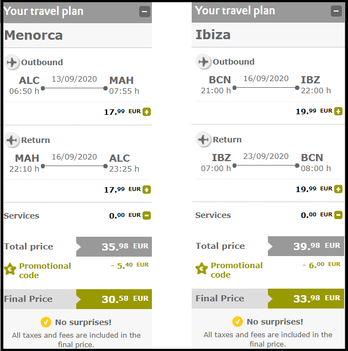Collapse the Ibiza travel plan panel
Image resolution: width=348 pixels, height=351 pixels.
tap(336, 11)
